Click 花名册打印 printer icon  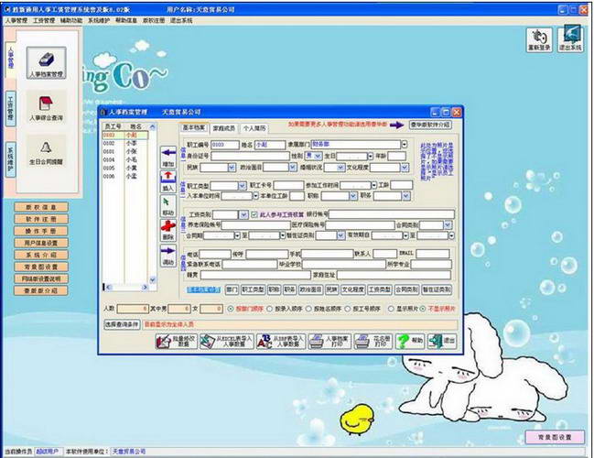click(373, 342)
